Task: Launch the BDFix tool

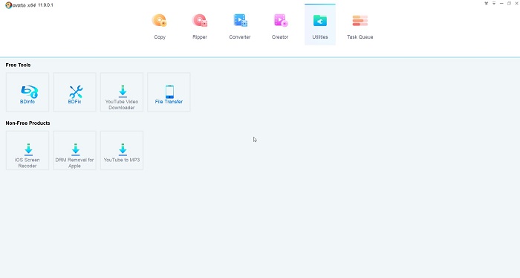Action: click(74, 92)
